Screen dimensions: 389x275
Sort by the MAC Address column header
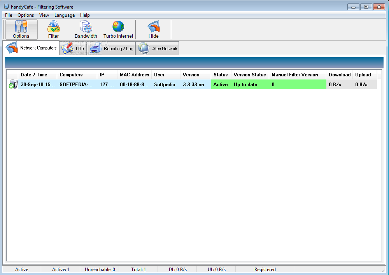tap(135, 74)
